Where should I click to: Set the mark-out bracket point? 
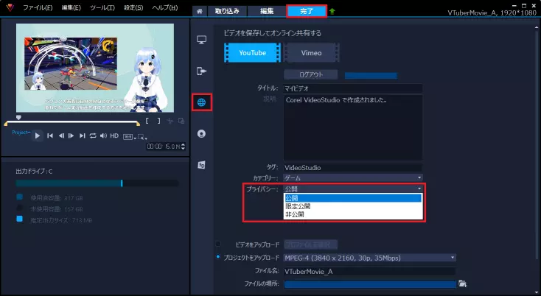click(158, 121)
